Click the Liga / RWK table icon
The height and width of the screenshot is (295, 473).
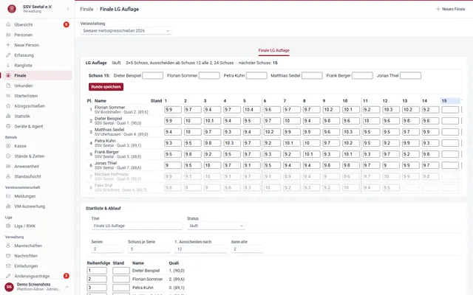pos(8,226)
